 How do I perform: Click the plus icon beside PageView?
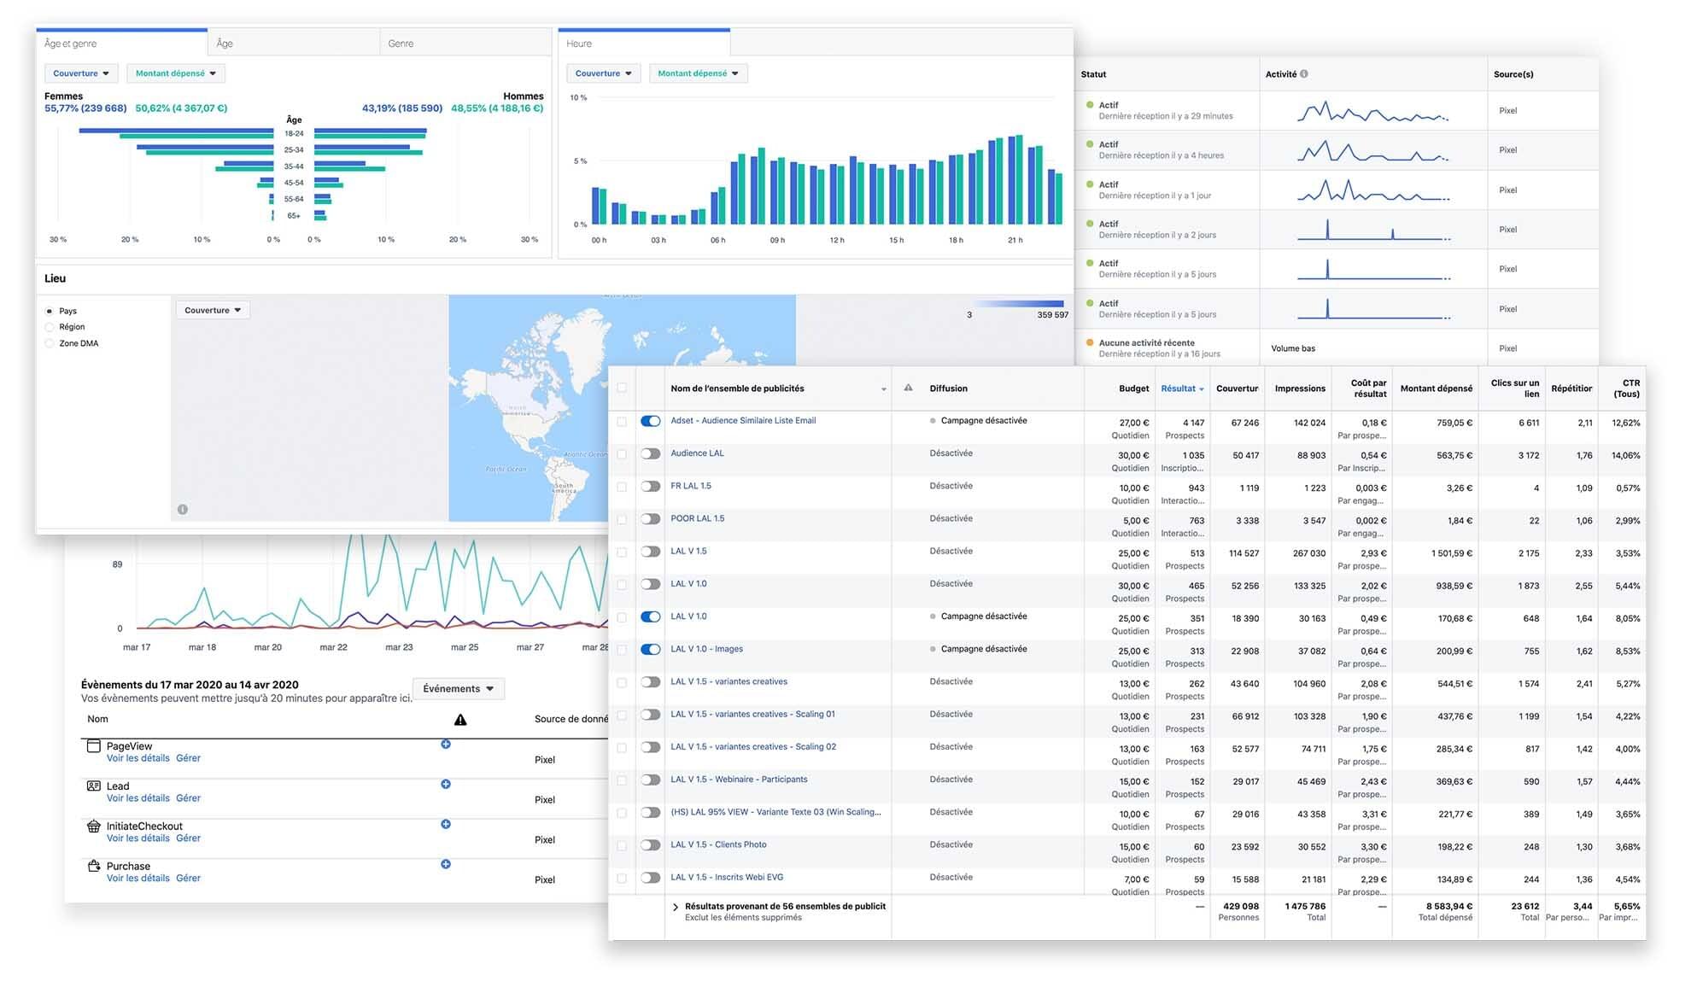coord(446,745)
